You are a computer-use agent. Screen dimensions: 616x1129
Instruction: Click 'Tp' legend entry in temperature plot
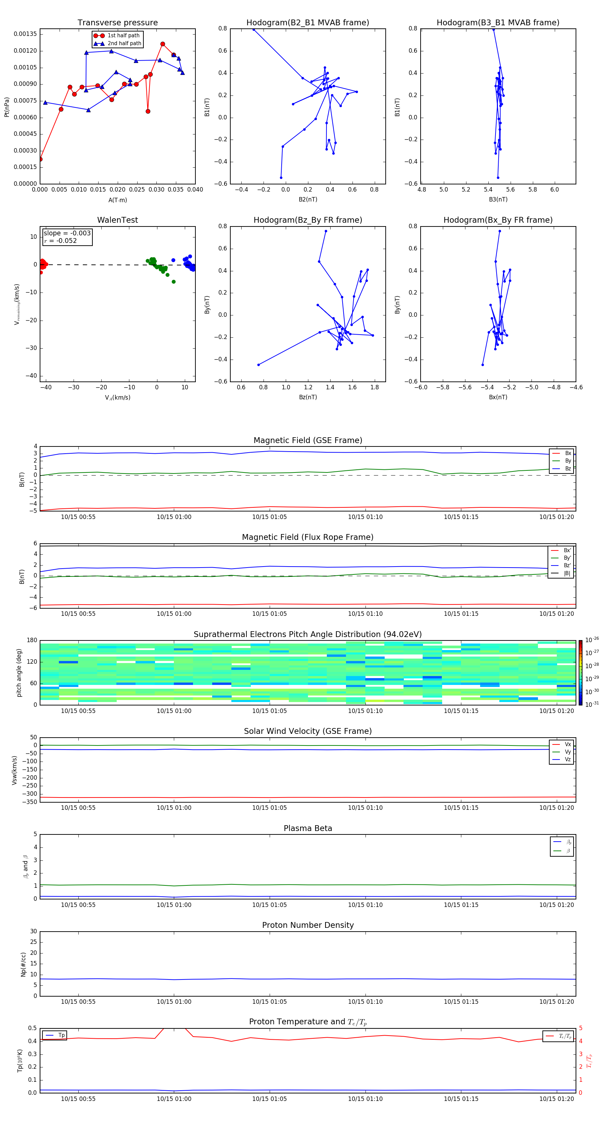click(x=55, y=1035)
